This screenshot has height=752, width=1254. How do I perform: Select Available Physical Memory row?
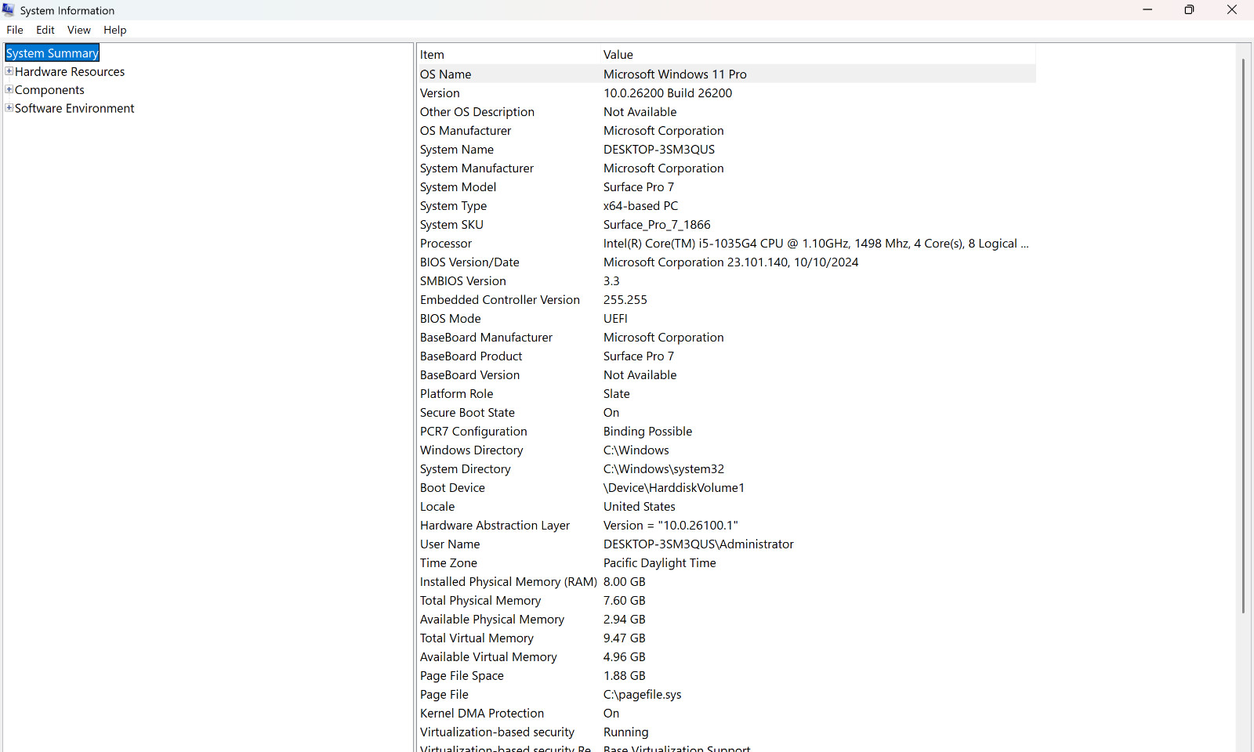click(x=727, y=620)
